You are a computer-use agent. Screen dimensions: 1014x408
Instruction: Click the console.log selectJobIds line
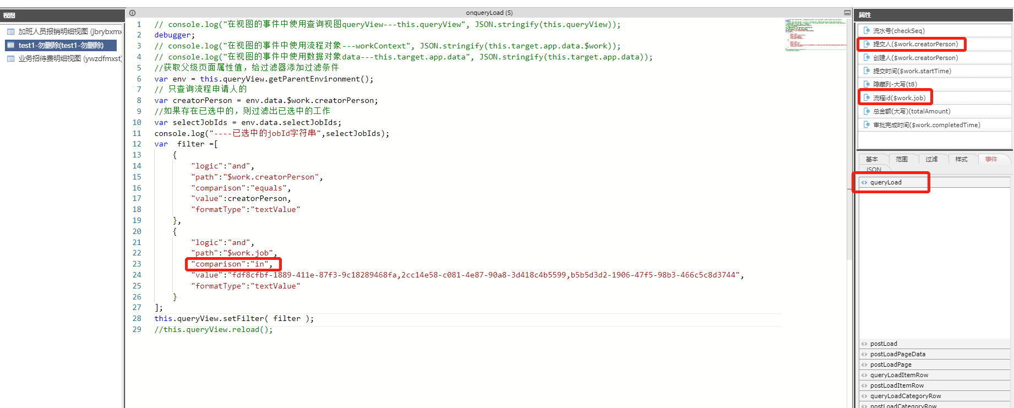click(x=272, y=134)
